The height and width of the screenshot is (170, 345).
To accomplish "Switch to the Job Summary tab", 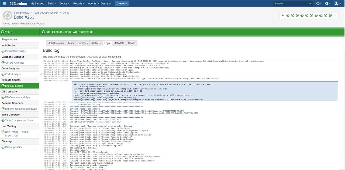I will pos(56,43).
